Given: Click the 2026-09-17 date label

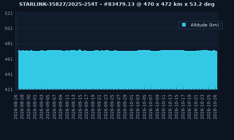Looking at the screenshot, I should click(87, 107).
